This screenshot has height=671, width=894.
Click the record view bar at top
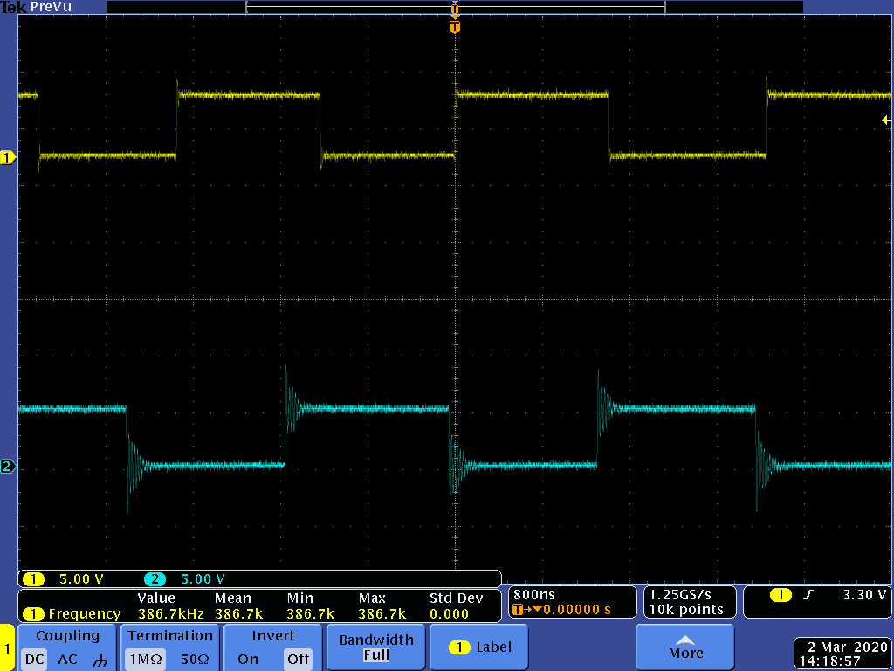pos(455,7)
